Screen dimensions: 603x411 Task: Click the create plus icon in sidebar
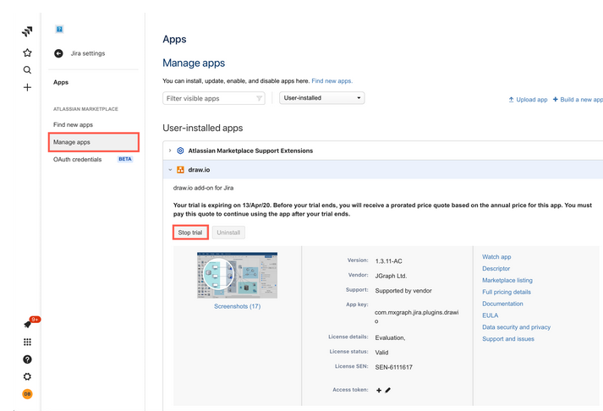coord(27,87)
